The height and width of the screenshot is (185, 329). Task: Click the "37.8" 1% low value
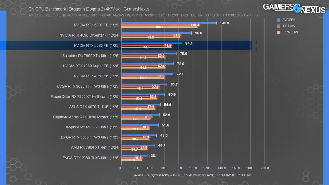click(144, 147)
